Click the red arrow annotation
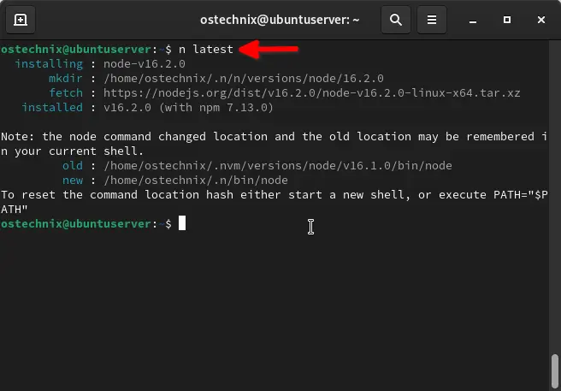561x391 pixels. (x=269, y=49)
